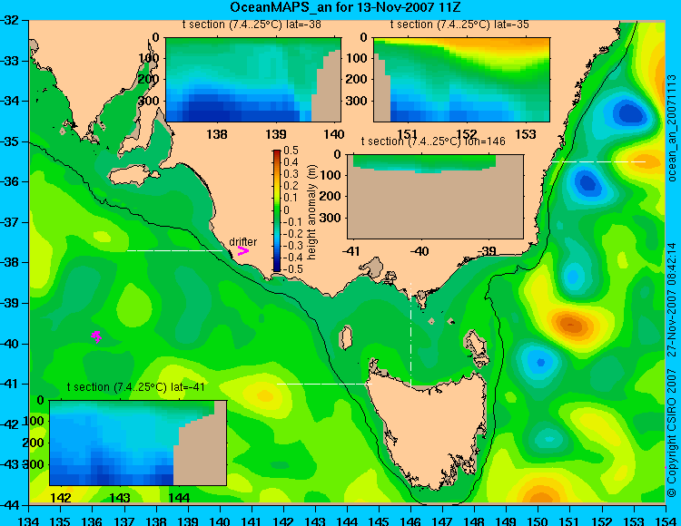Click the 134 label on the longitude axis
This screenshot has width=681, height=526.
28,521
